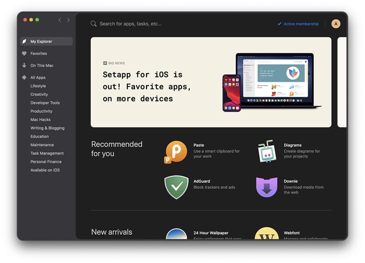Open the Diagrams app icon
365x263 pixels.
[x=267, y=151]
